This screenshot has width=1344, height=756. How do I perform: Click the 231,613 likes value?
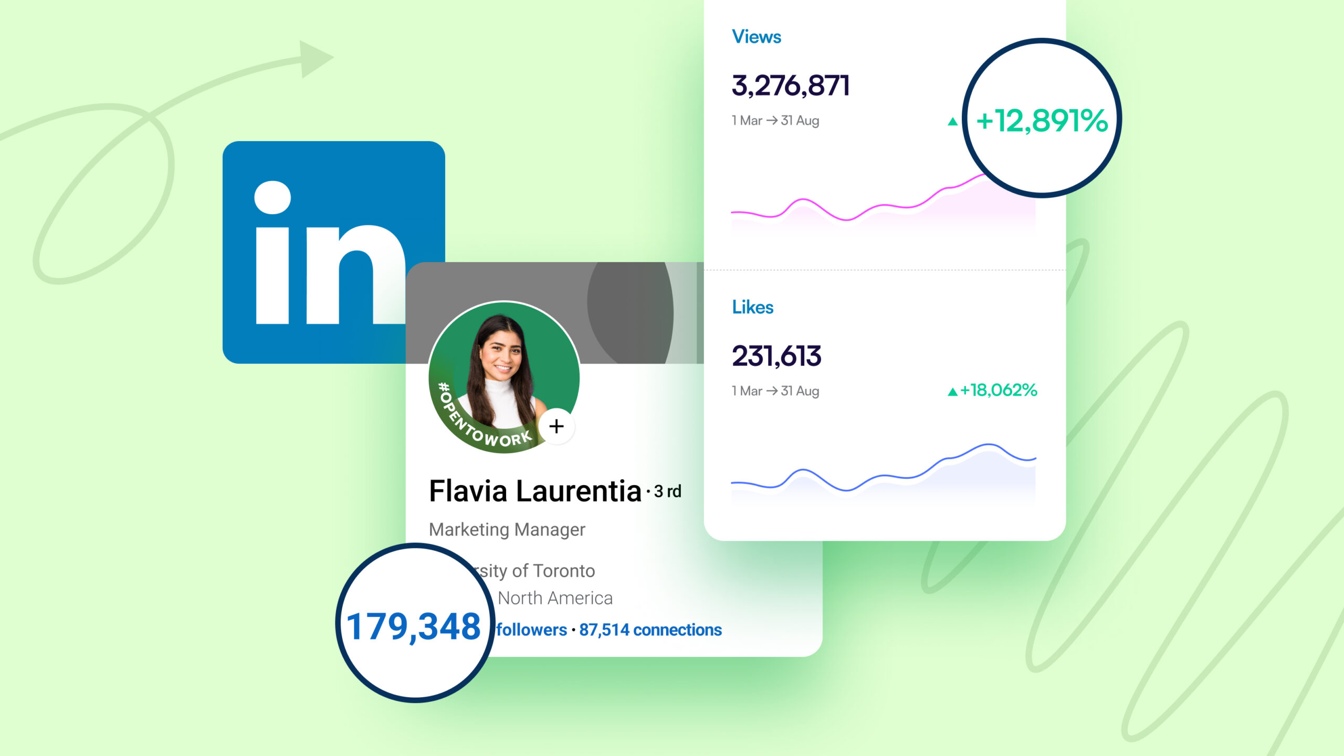tap(776, 356)
